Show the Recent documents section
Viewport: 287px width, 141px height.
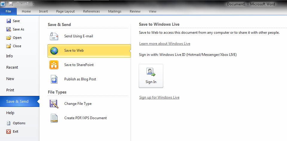[x=12, y=67]
